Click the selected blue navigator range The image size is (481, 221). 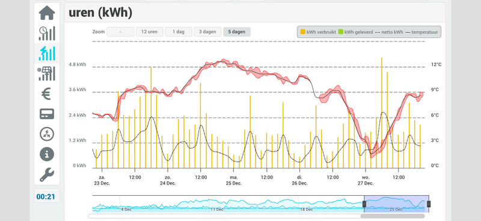(x=397, y=204)
